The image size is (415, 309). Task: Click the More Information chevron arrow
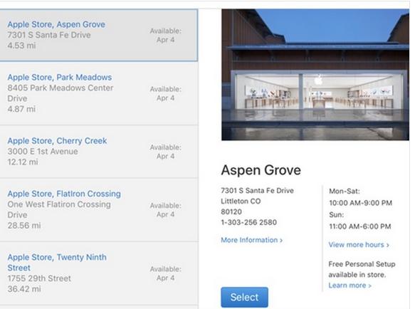click(x=281, y=240)
